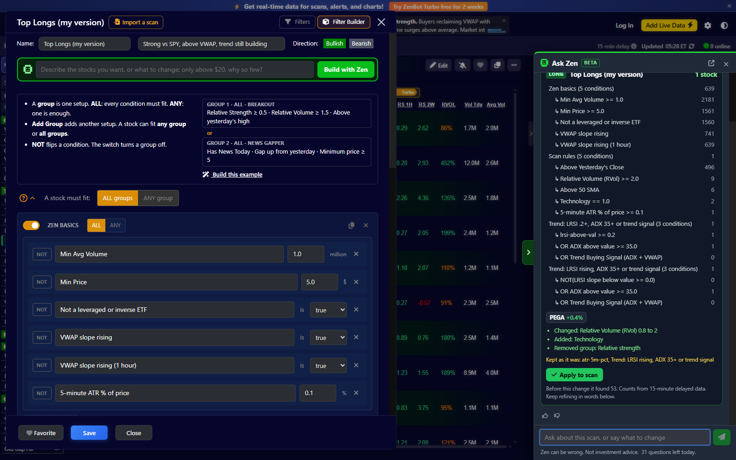Expand the side panel with green arrow
This screenshot has height=460, width=736.
click(529, 253)
